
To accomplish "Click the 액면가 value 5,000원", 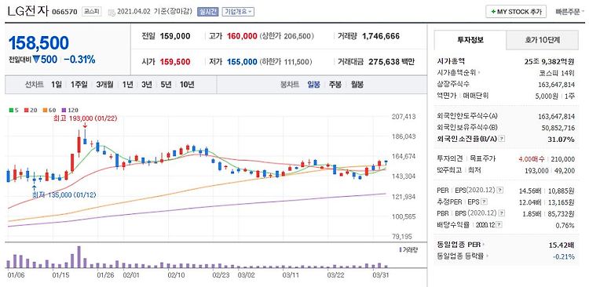I will tap(546, 96).
